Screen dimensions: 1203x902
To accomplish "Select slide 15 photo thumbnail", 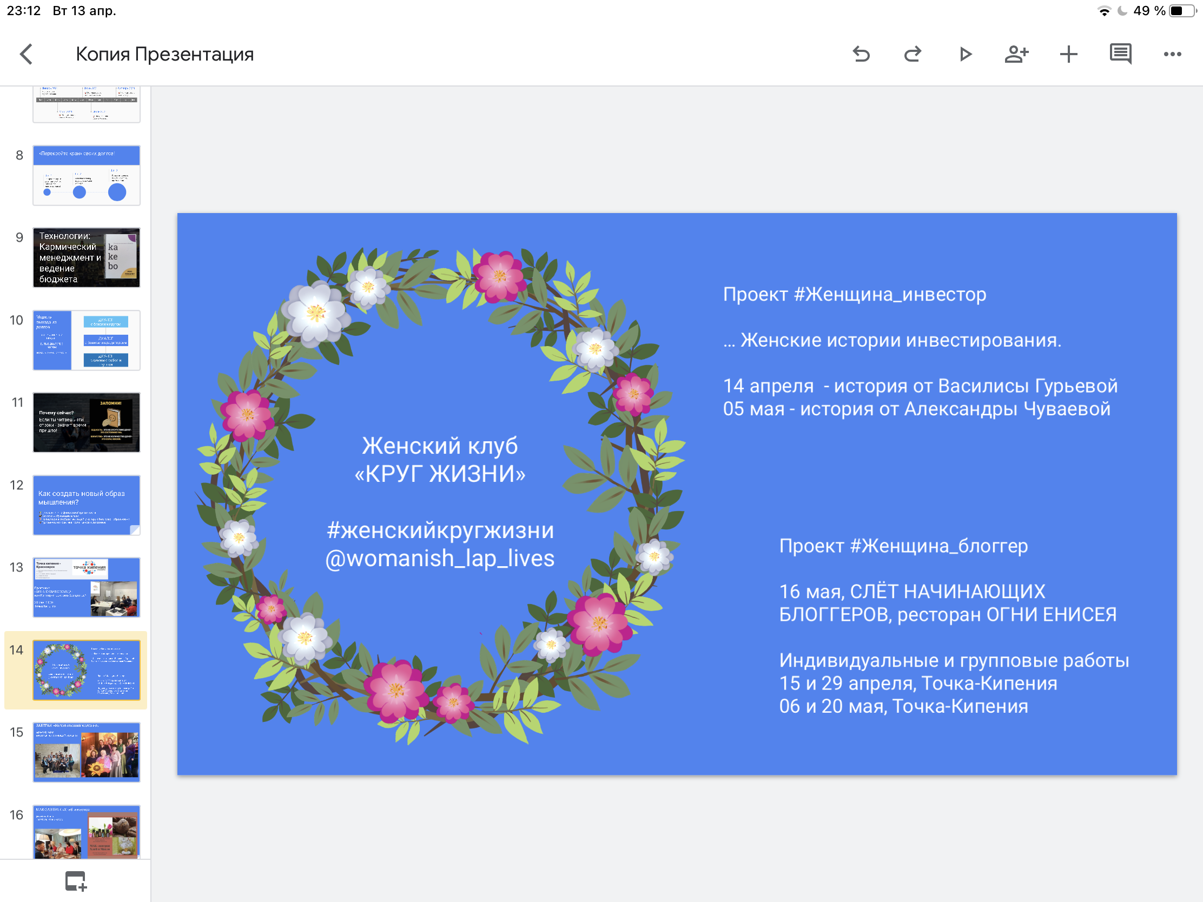I will tap(87, 753).
